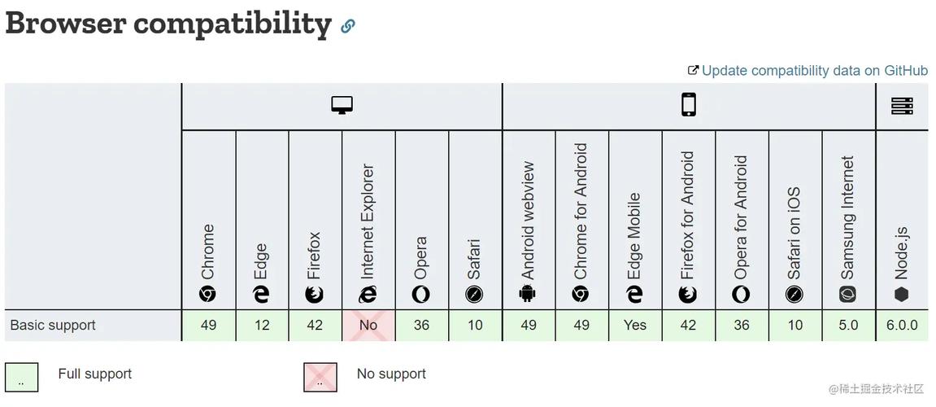Viewport: 936px width, 407px height.
Task: Click the Node.js hexagon icon
Action: (x=901, y=295)
